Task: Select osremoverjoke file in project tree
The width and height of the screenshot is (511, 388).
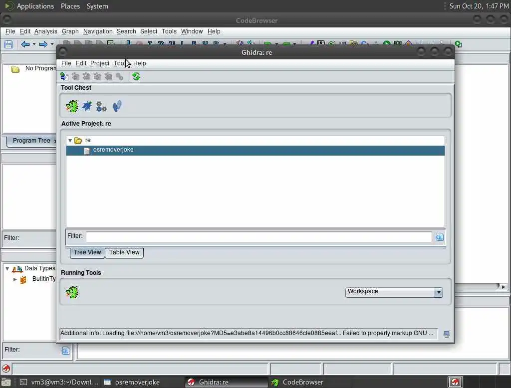Action: pos(255,150)
